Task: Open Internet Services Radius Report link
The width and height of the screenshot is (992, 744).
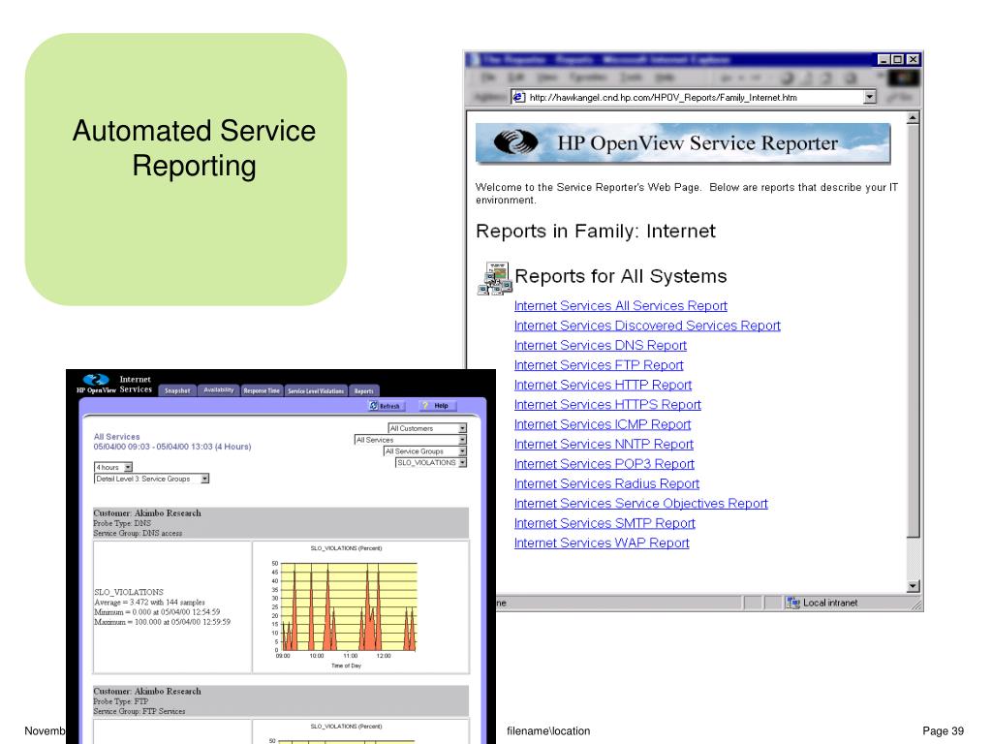Action: click(606, 483)
